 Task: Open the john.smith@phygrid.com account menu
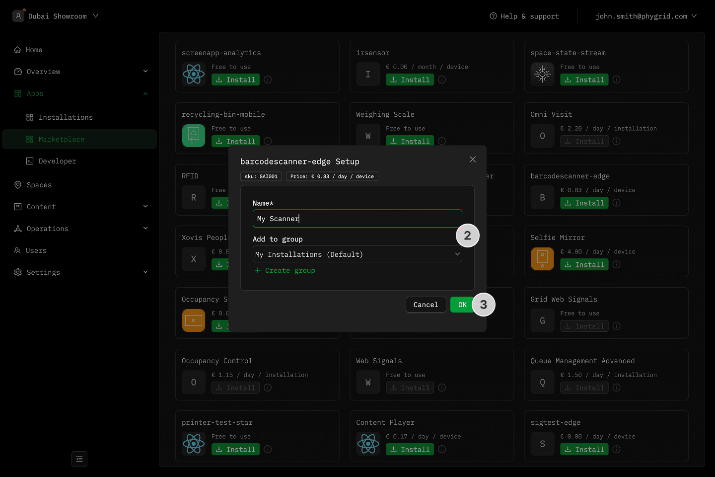point(645,16)
